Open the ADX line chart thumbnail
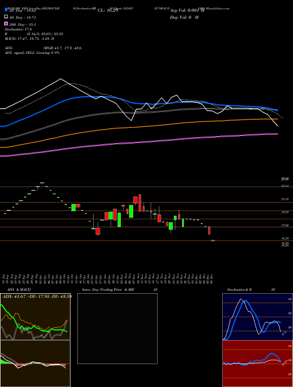Image resolution: width=293 pixels, height=387 pixels. (35, 317)
